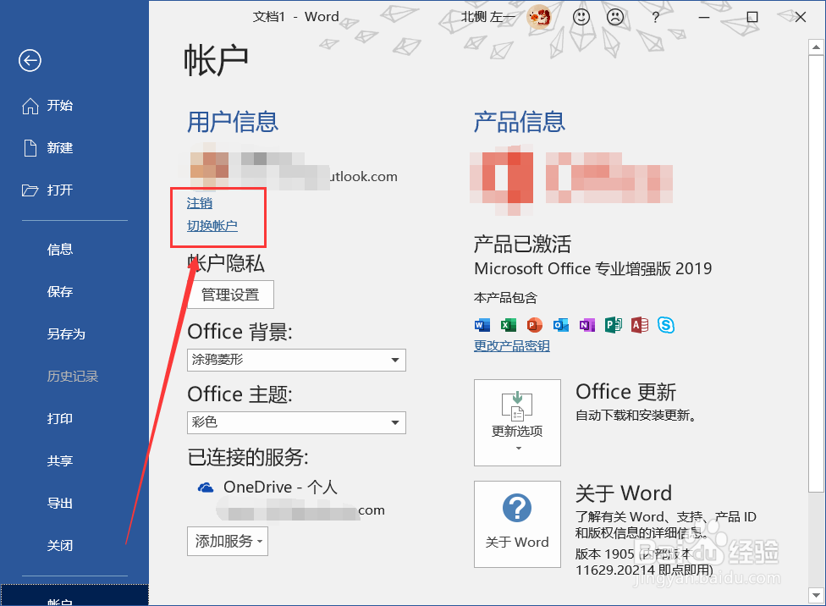
Task: Click the 北侧 左一 account name
Action: pos(488,17)
